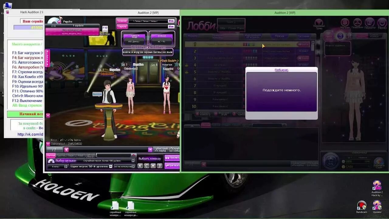The height and width of the screenshot is (219, 389).
Task: Select team button К
Action: pyautogui.click(x=140, y=166)
